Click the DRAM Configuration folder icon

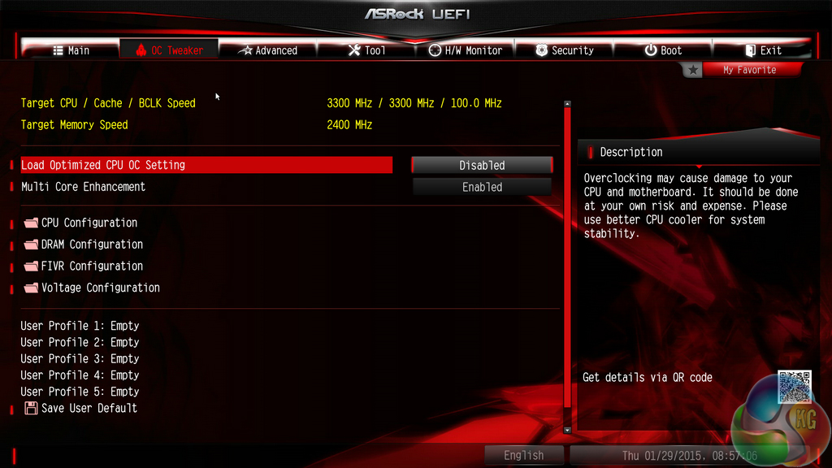[x=32, y=245]
